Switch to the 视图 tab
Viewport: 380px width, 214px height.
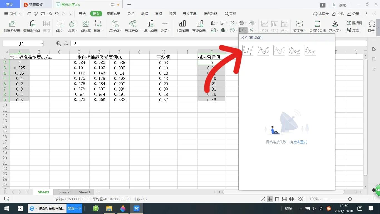(x=172, y=14)
